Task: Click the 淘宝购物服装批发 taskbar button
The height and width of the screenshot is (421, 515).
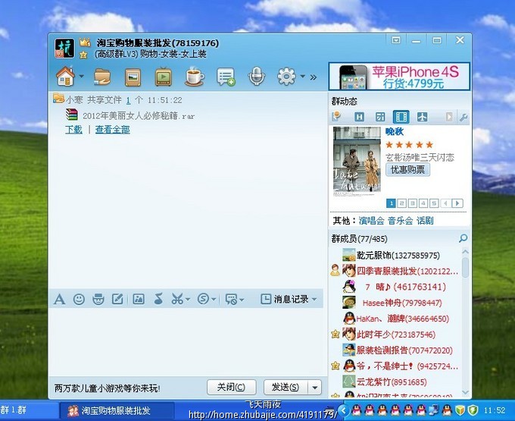Action: 117,411
